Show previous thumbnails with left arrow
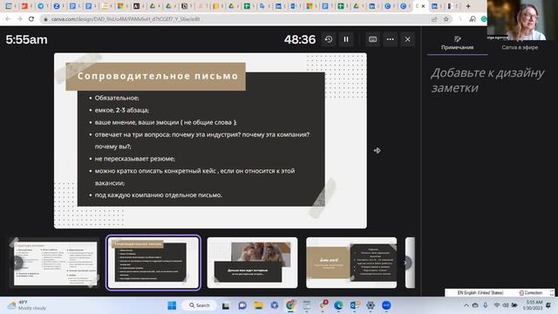Image resolution: width=558 pixels, height=314 pixels. pyautogui.click(x=16, y=263)
